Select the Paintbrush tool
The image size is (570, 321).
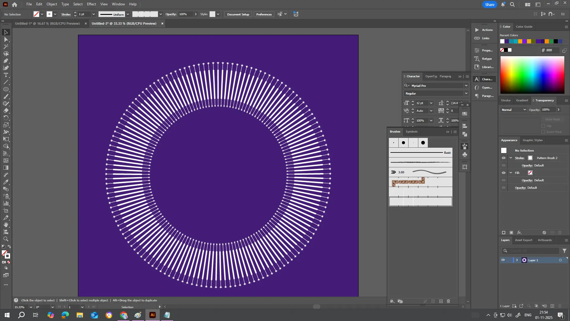(6, 96)
